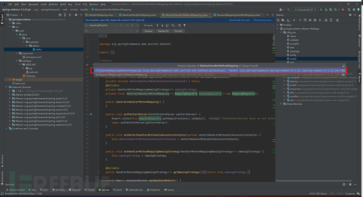Expand the target folder in project tree
Image resolution: width=363 pixels, height=197 pixels.
pos(9,79)
